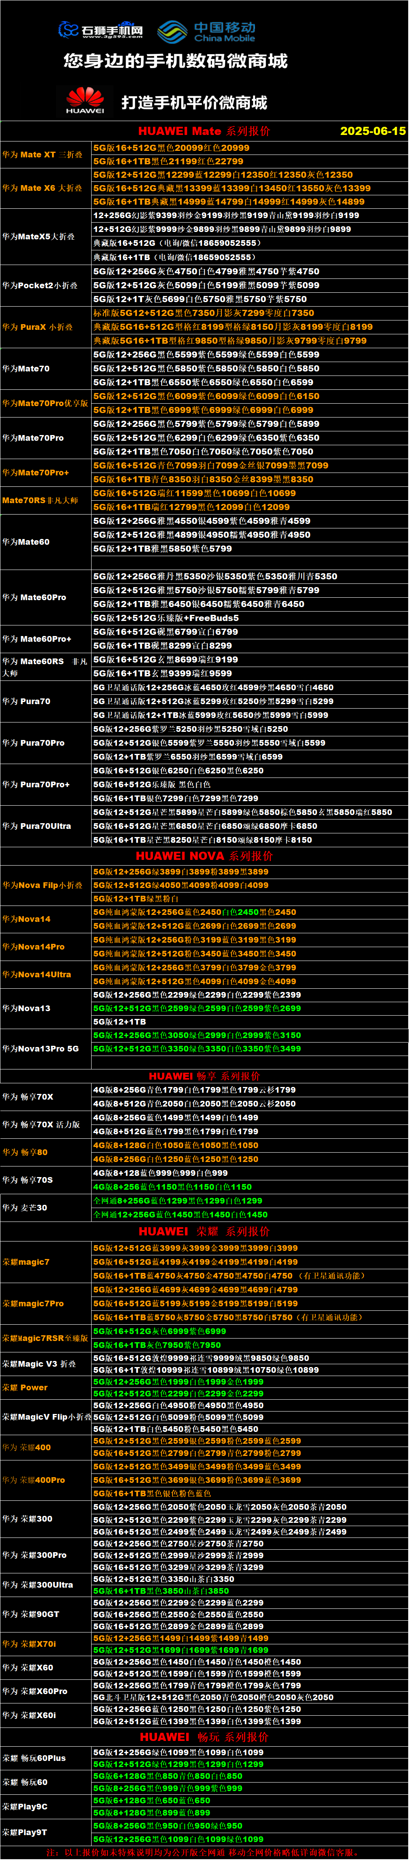
Task: Click the 荣耀300Ultra row 5G版16+1TB黑色3850山茶白3850
Action: click(x=162, y=1590)
